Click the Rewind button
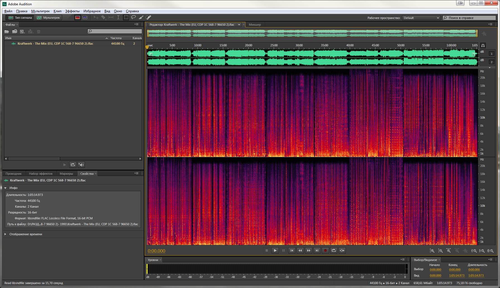This screenshot has width=500, height=288. coord(300,251)
